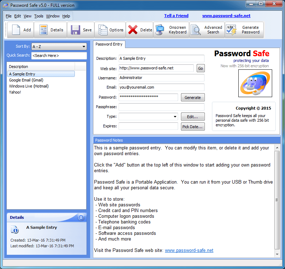Click the Password Safe mascot logo image
The width and height of the screenshot is (285, 269).
pos(255,83)
